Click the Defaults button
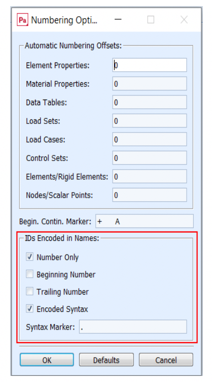This screenshot has height=382, width=212. pos(106,360)
